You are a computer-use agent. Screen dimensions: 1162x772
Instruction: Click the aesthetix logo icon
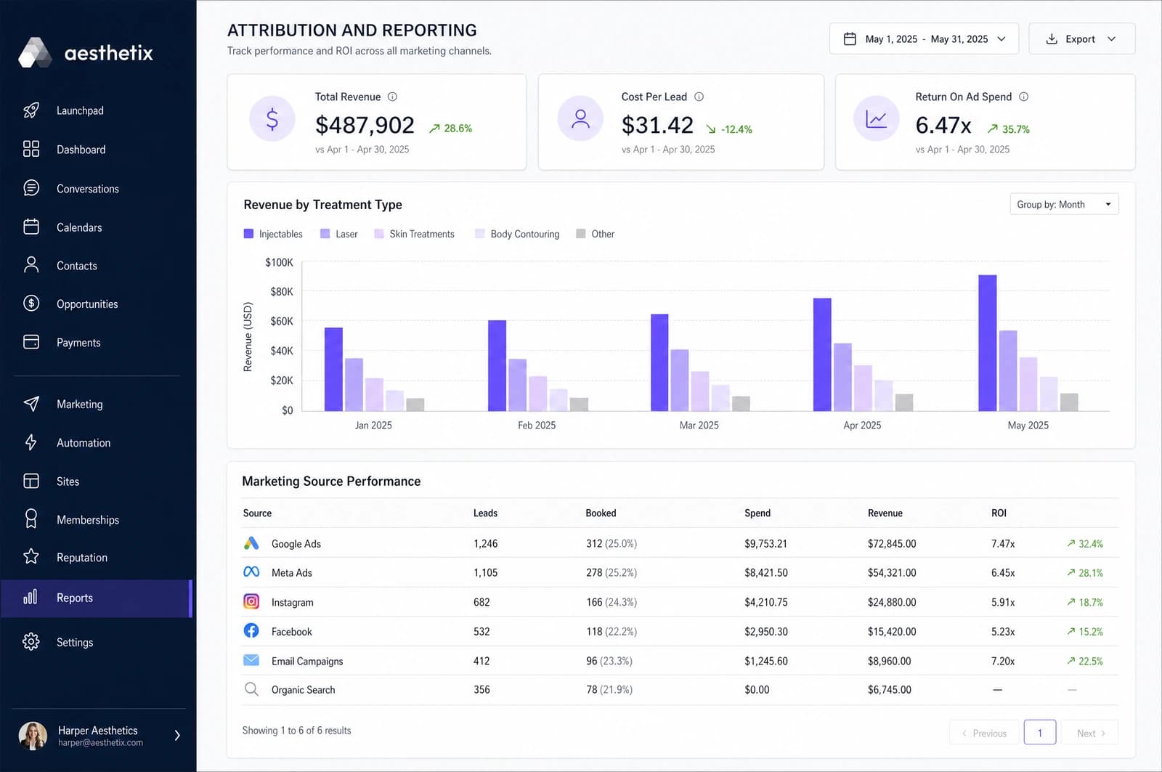coord(35,52)
